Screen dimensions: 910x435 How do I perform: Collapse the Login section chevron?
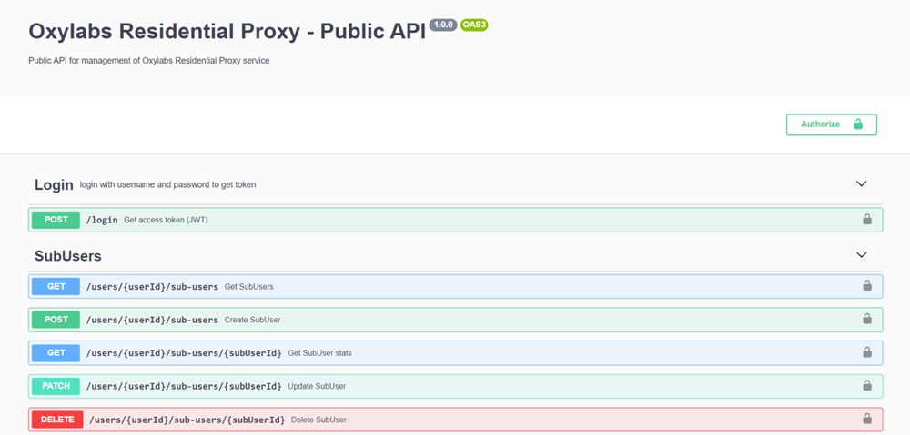[x=862, y=184]
